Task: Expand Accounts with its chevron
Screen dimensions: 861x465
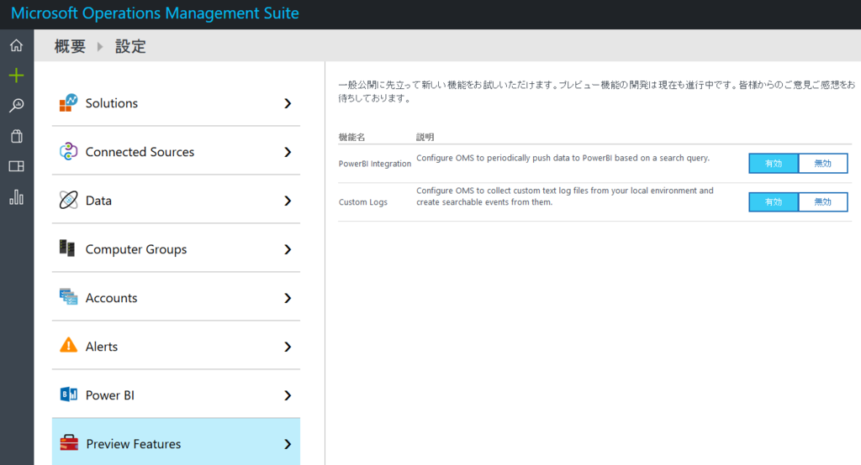Action: [288, 298]
